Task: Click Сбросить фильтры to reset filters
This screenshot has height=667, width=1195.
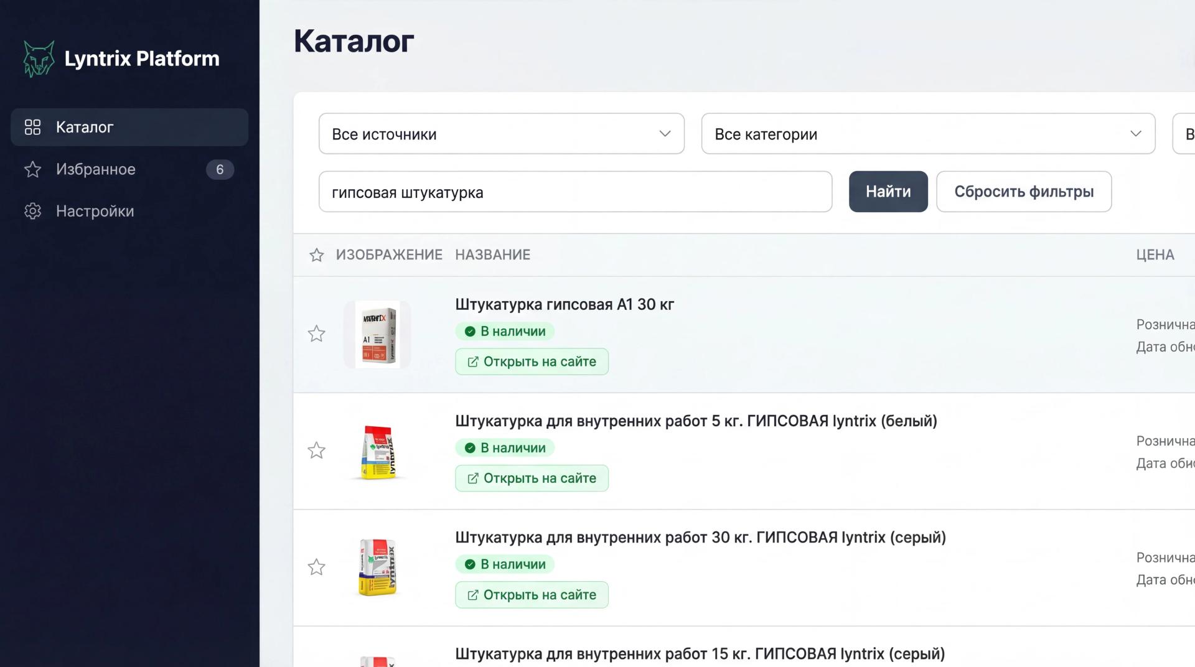Action: coord(1023,192)
